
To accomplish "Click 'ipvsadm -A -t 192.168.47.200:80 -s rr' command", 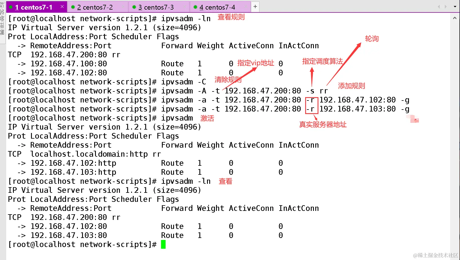I will click(245, 91).
